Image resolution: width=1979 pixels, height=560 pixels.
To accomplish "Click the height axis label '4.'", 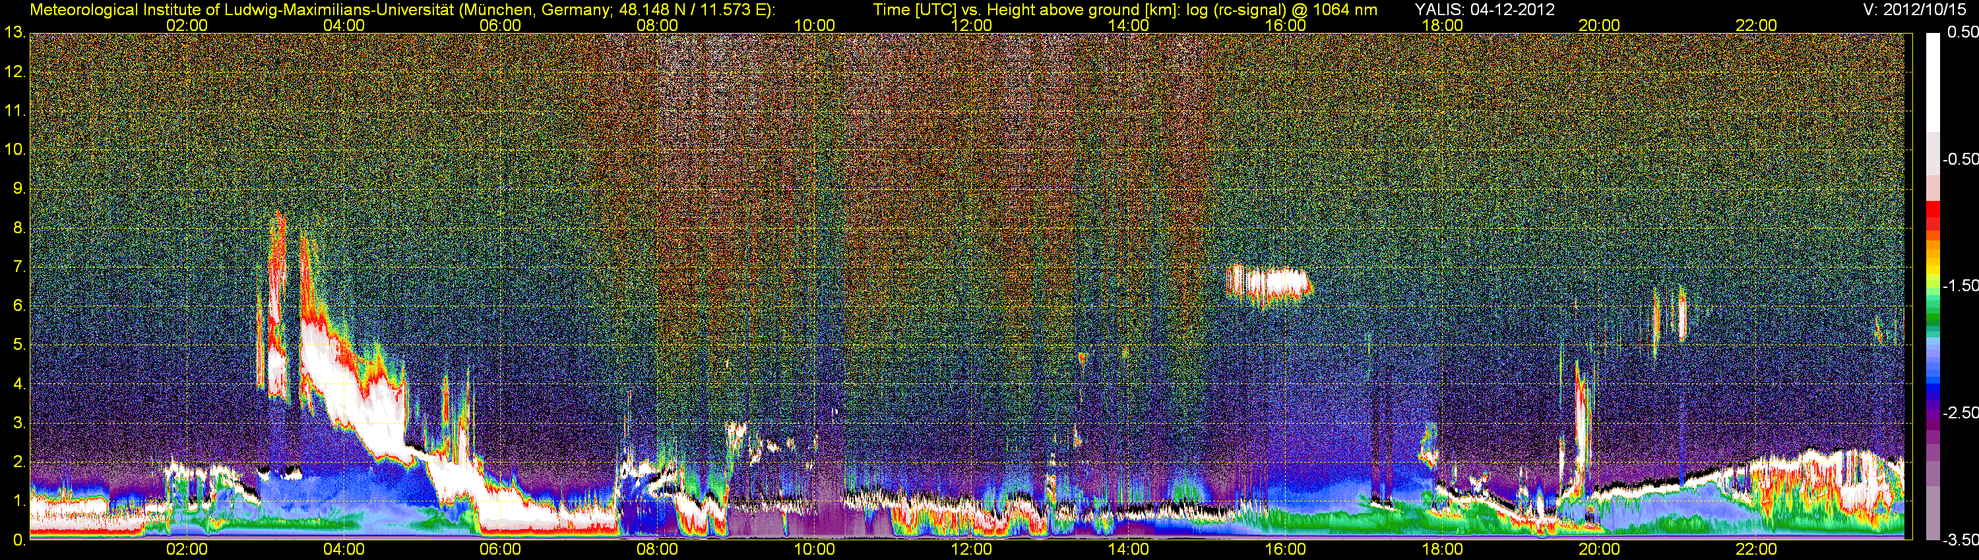I will coord(19,384).
